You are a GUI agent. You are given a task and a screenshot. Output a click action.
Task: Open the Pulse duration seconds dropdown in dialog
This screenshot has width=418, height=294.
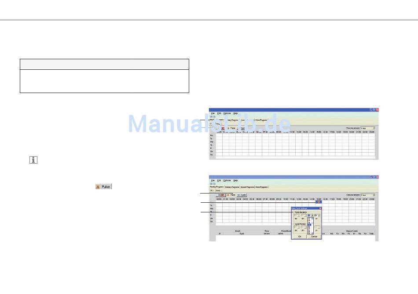click(x=317, y=215)
